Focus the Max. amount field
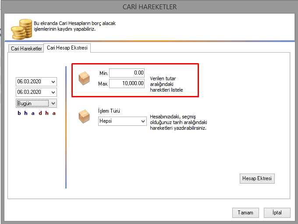This screenshot has height=224, width=298. [127, 83]
